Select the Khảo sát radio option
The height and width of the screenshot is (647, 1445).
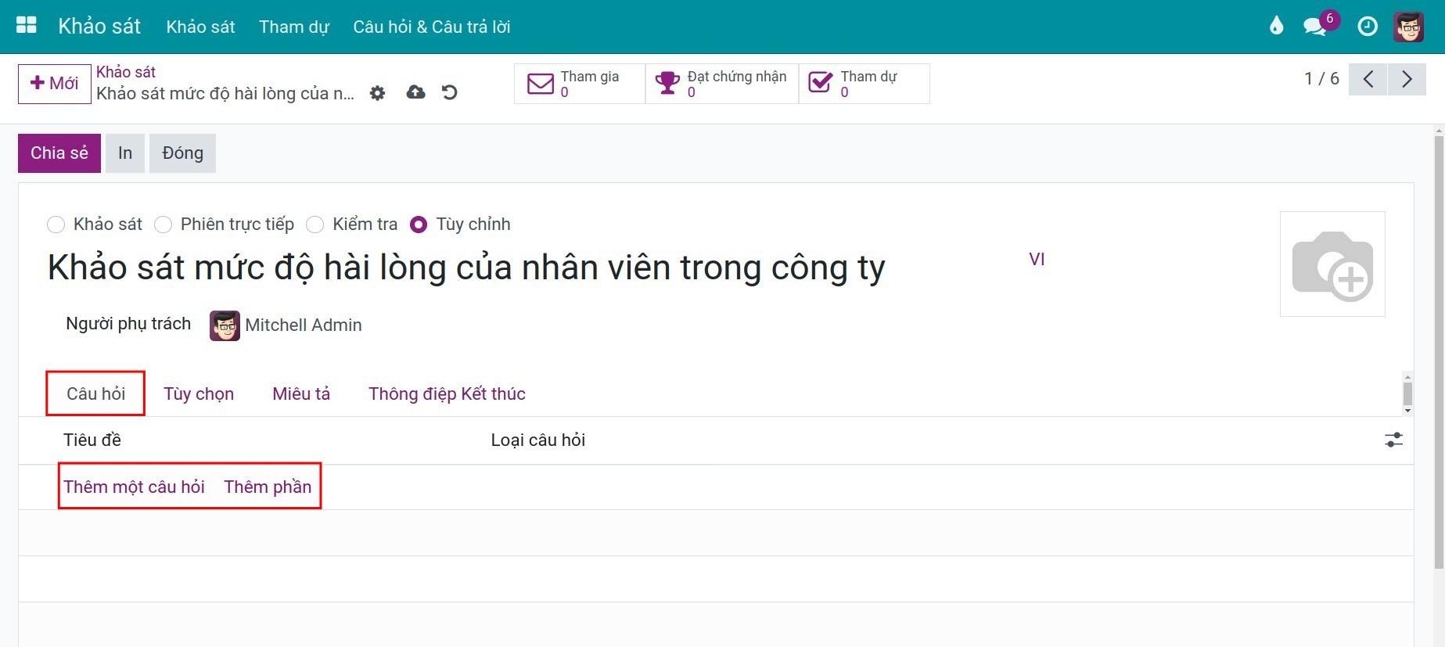[x=56, y=225]
